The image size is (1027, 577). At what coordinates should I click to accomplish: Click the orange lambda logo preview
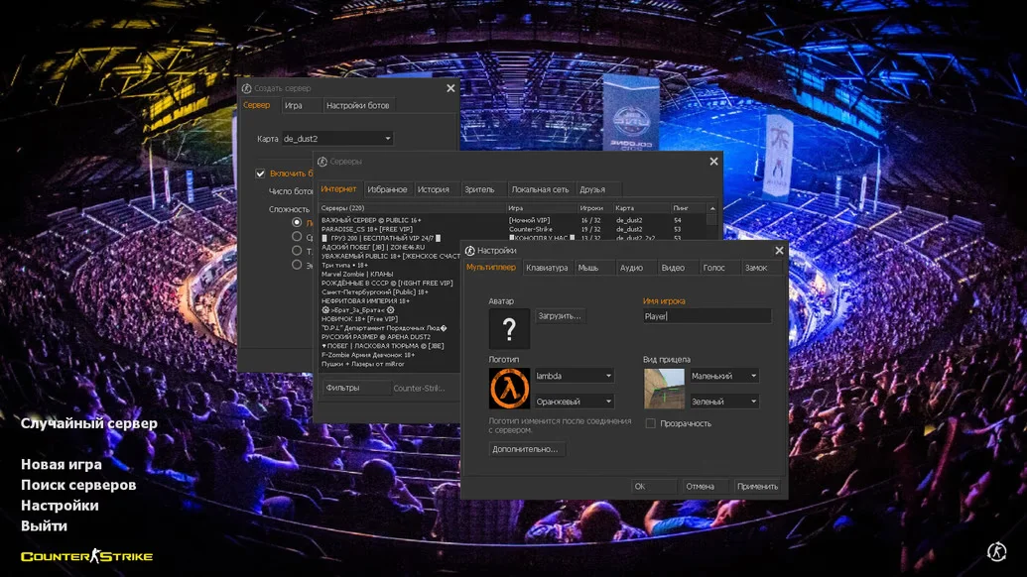(x=509, y=388)
